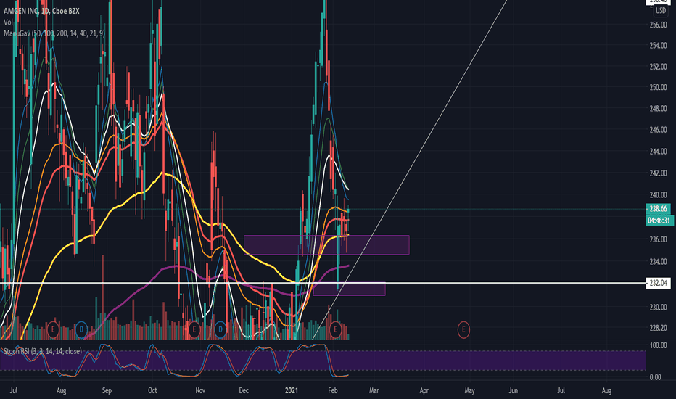Open the dividend D marker in mid-November
The image size is (676, 399).
(220, 330)
